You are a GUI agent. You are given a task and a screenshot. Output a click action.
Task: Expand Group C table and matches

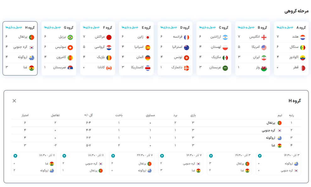(x=207, y=27)
